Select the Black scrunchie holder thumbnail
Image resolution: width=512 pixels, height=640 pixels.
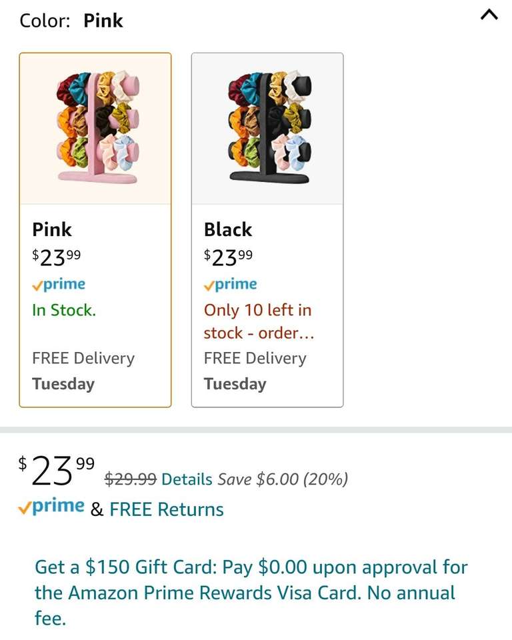(267, 127)
